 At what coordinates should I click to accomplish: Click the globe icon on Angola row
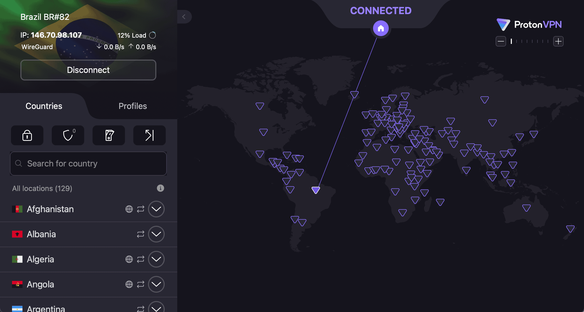click(x=129, y=284)
